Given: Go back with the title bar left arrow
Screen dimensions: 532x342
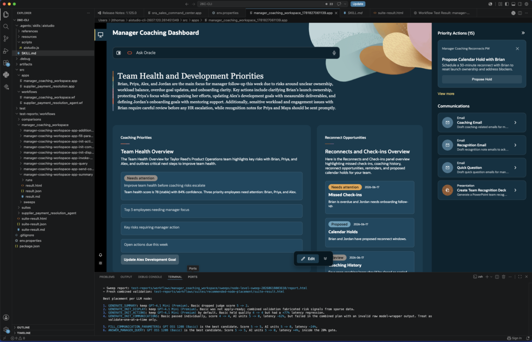Looking at the screenshot, I should [186, 4].
